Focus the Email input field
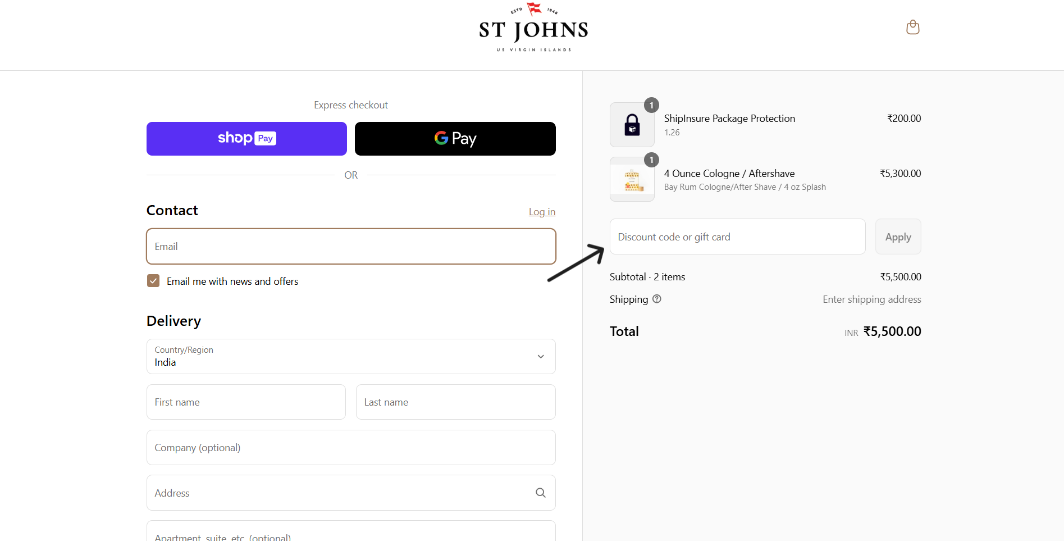The image size is (1064, 541). tap(351, 247)
